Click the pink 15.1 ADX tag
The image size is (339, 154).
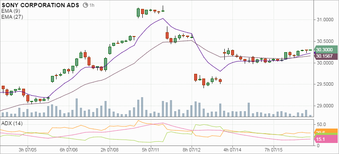point(326,140)
